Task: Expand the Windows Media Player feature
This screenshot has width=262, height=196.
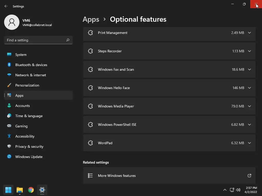Action: tap(249, 106)
